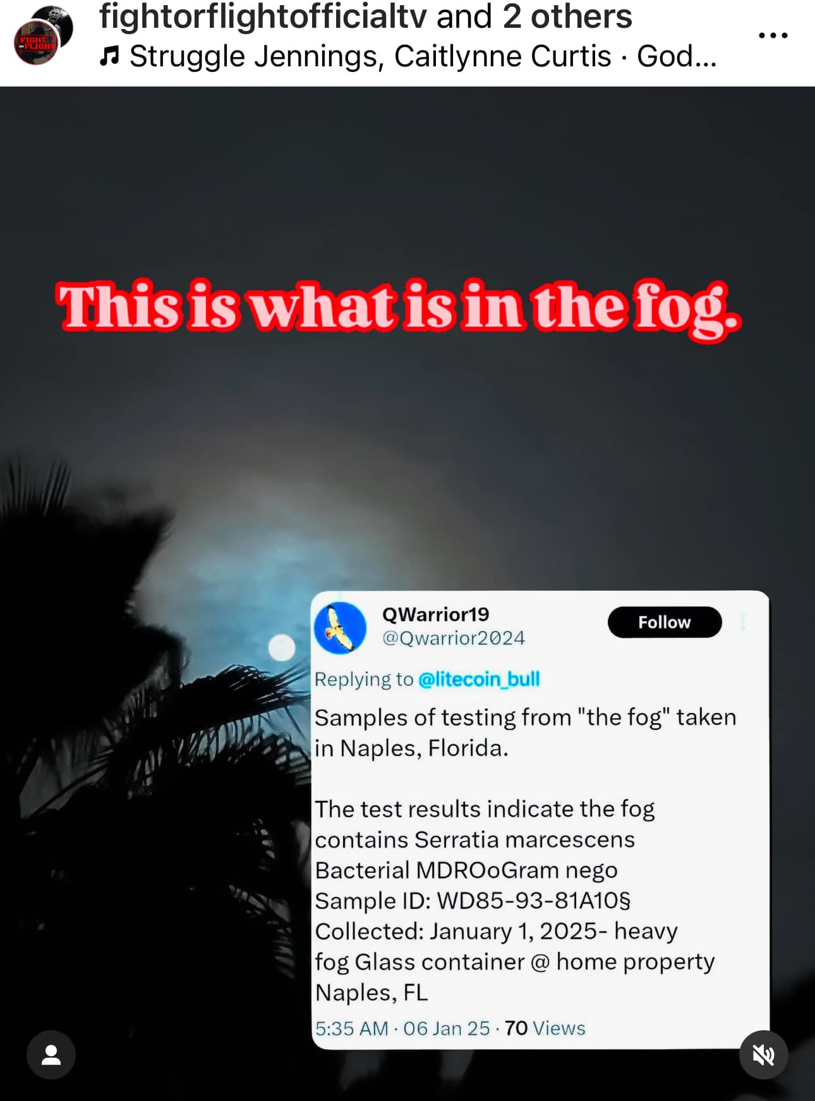Unmute the reel with speaker icon
The image size is (815, 1101).
tap(763, 1055)
